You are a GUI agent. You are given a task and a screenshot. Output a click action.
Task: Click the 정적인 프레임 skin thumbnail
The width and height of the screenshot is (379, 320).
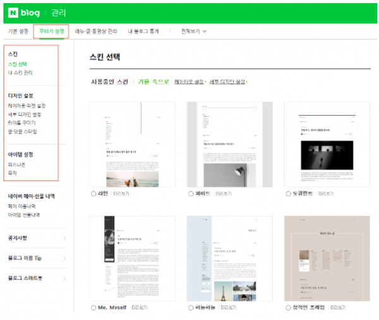click(x=327, y=259)
